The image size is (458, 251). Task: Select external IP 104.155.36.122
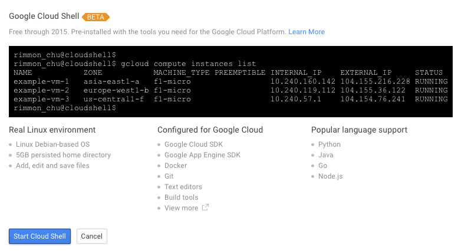point(373,90)
